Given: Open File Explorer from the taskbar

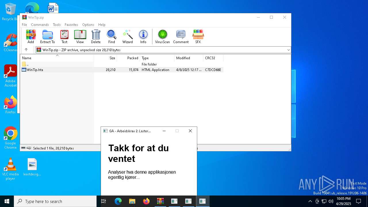Looking at the screenshot, I should tap(132, 201).
